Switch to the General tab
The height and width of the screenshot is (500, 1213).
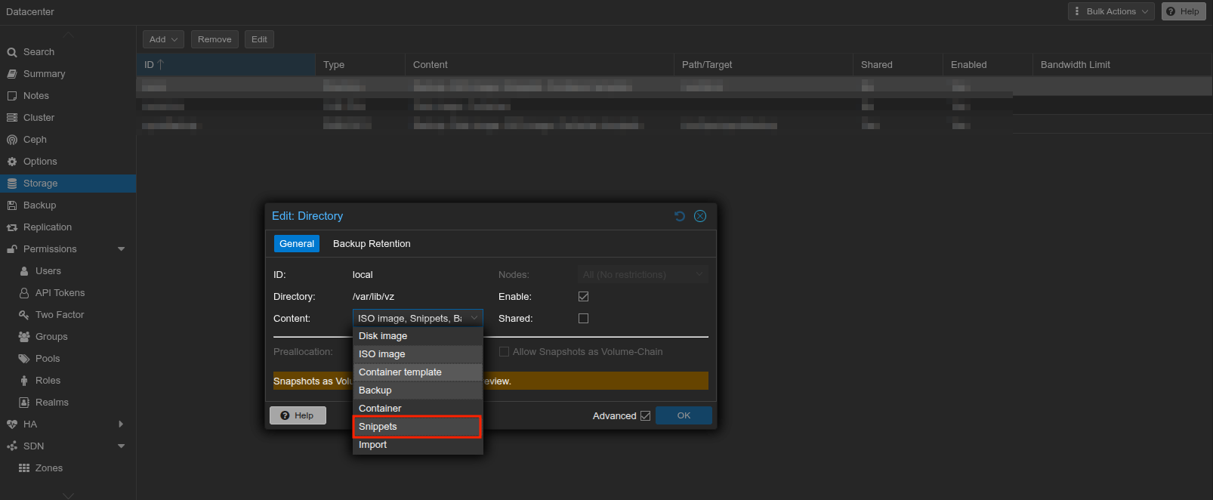[x=297, y=244]
